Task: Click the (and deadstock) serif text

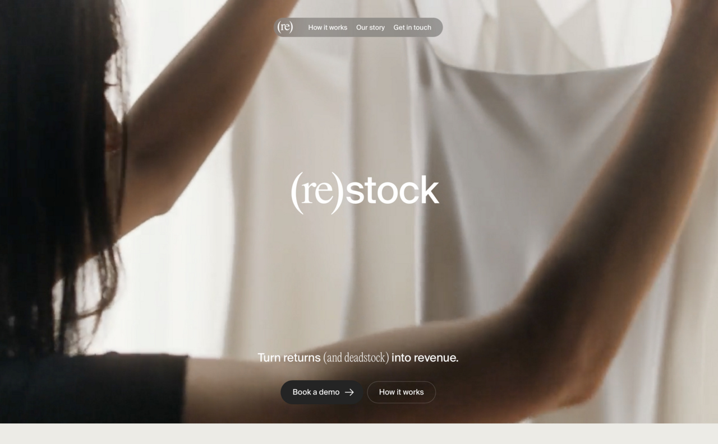Action: [356, 358]
